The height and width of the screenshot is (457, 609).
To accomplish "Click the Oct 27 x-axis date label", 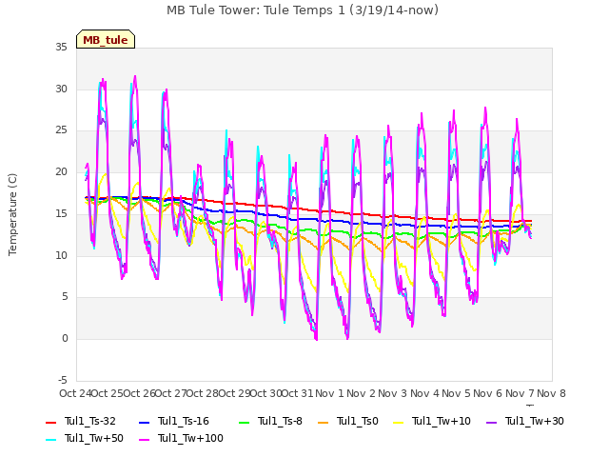I will [x=171, y=393].
